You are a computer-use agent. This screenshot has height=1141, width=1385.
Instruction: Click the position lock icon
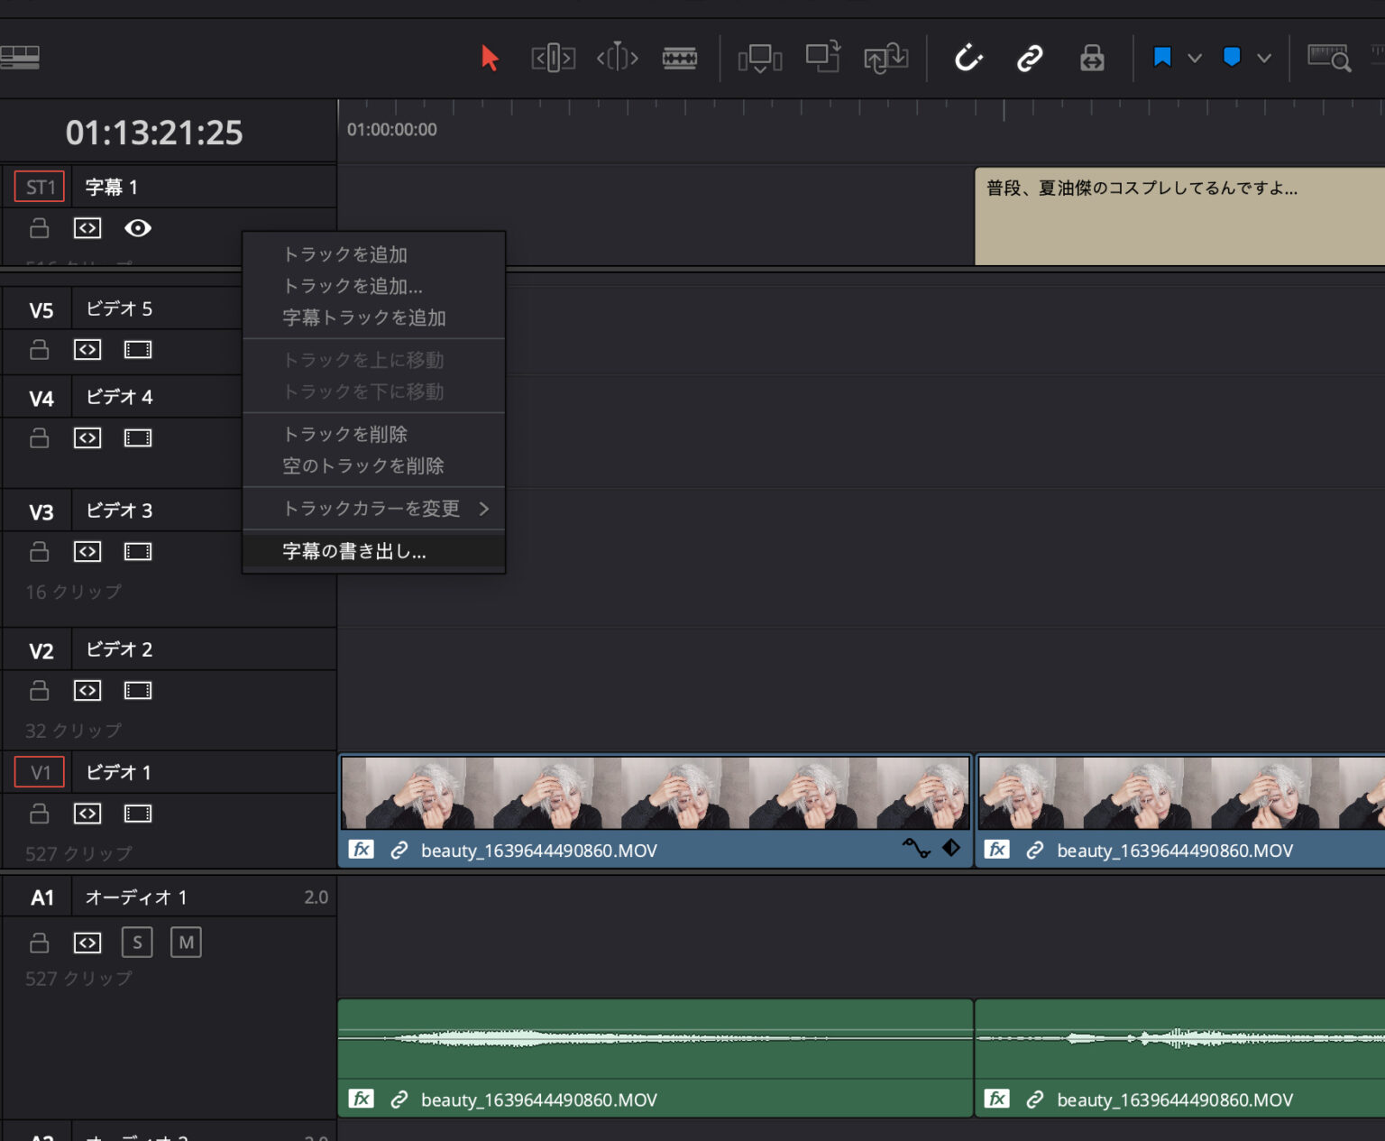(x=1091, y=57)
